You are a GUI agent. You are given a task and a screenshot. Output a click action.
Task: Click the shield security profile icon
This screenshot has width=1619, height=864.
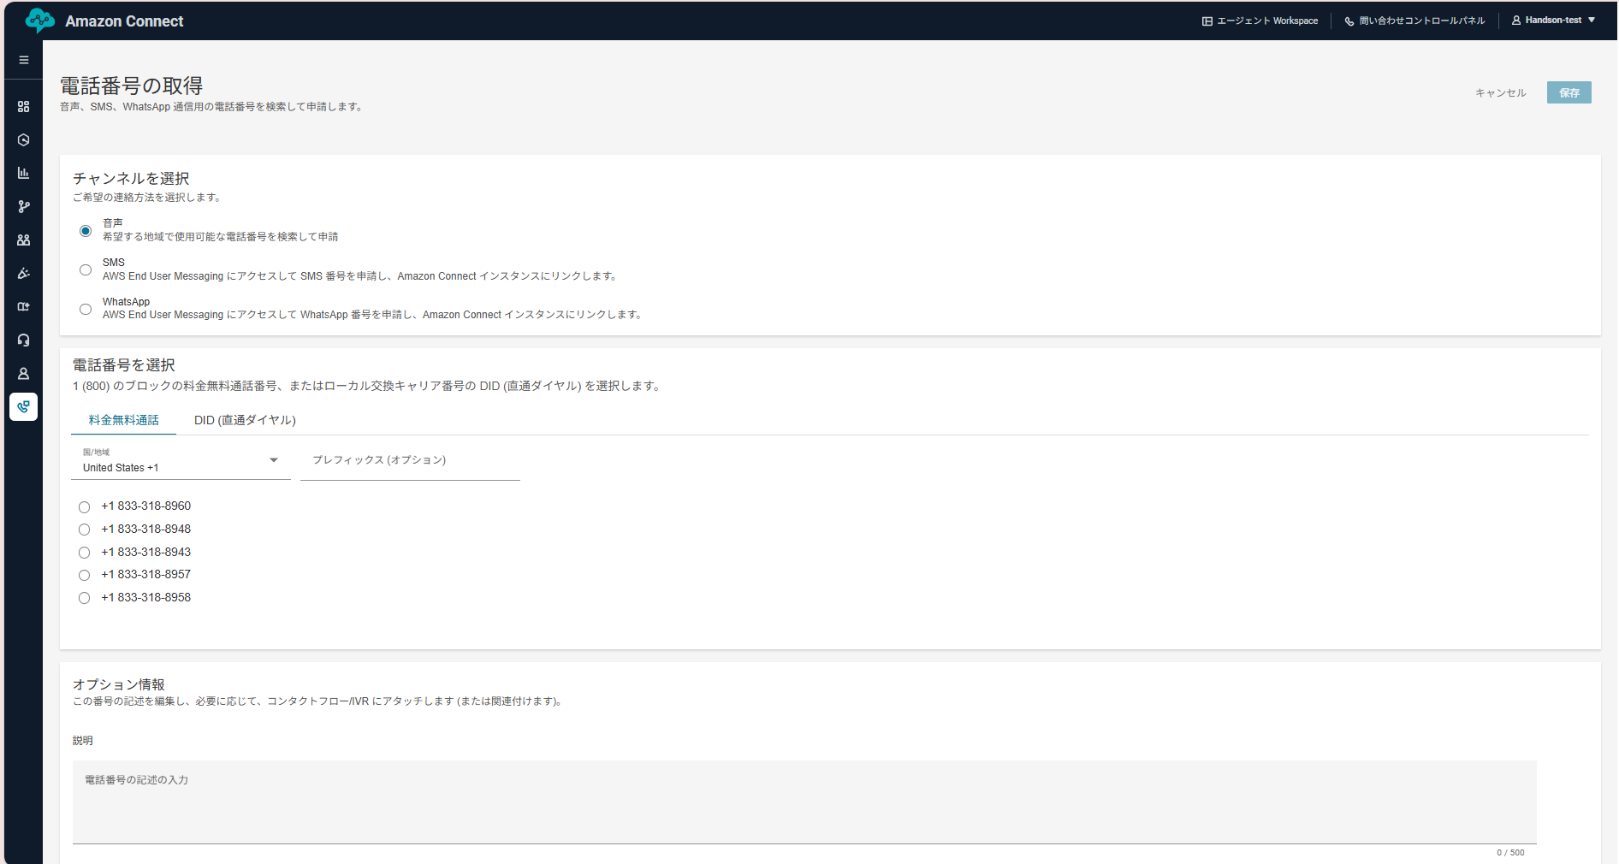pyautogui.click(x=23, y=139)
